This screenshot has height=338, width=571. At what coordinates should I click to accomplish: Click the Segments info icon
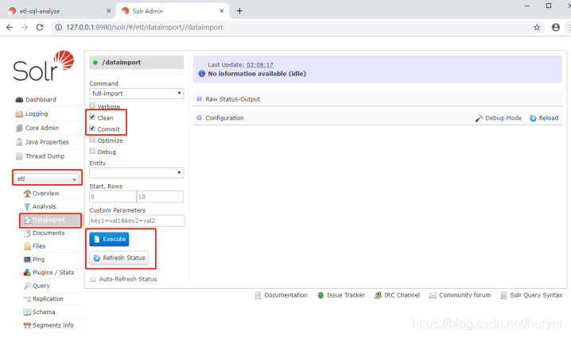point(27,325)
